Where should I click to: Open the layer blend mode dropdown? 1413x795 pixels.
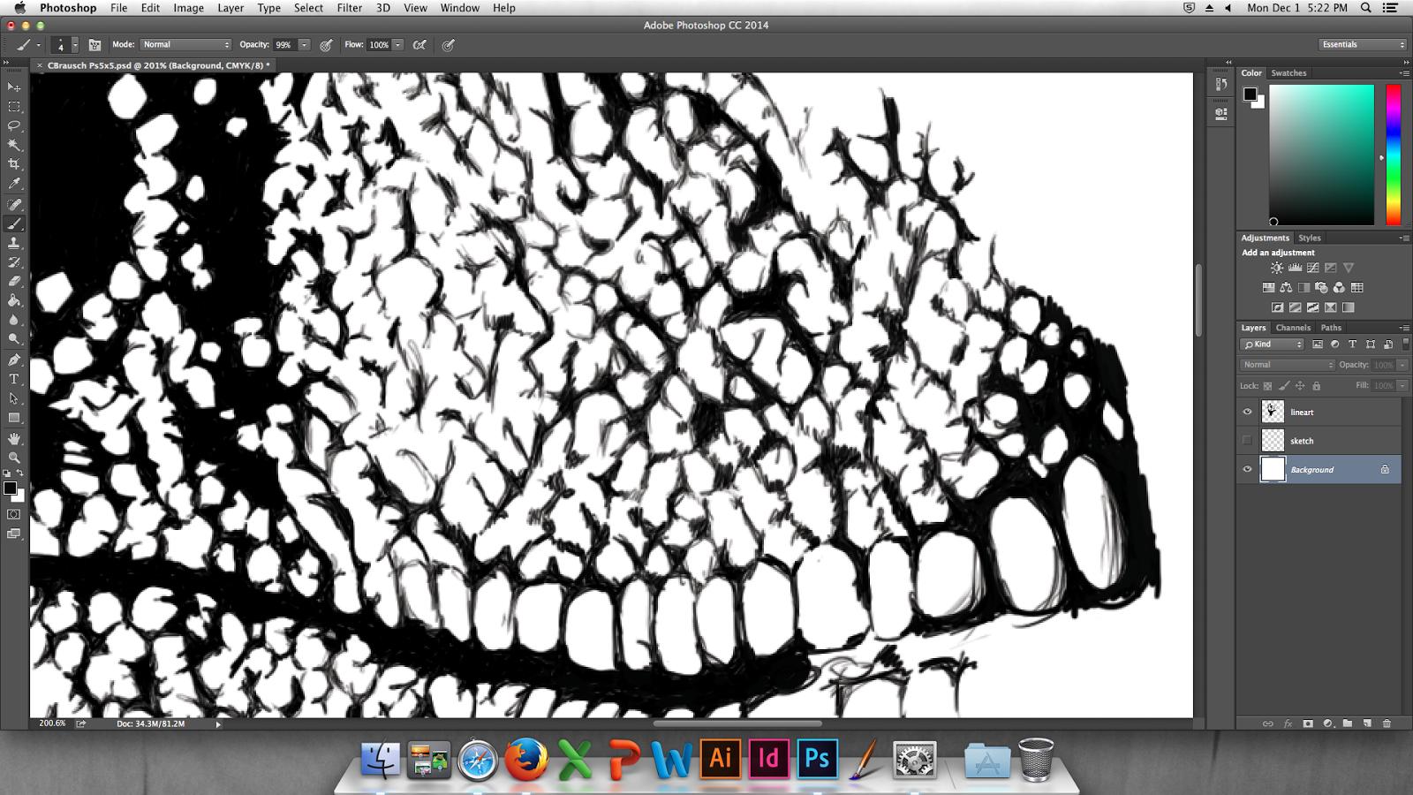coord(1288,365)
